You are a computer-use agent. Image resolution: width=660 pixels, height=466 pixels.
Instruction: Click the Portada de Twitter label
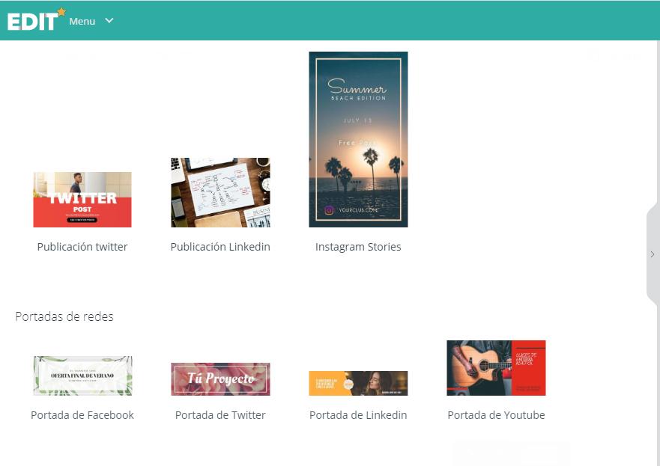click(220, 415)
